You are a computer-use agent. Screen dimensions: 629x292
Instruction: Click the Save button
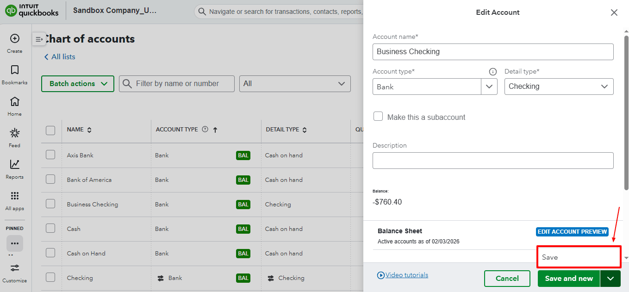[579, 257]
